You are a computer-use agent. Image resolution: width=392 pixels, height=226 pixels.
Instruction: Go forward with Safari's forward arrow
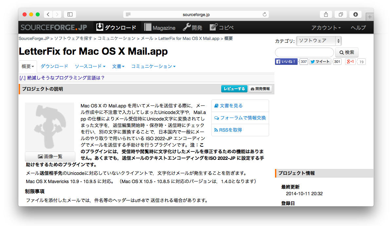[57, 14]
